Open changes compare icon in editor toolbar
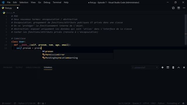 (x=173, y=8)
